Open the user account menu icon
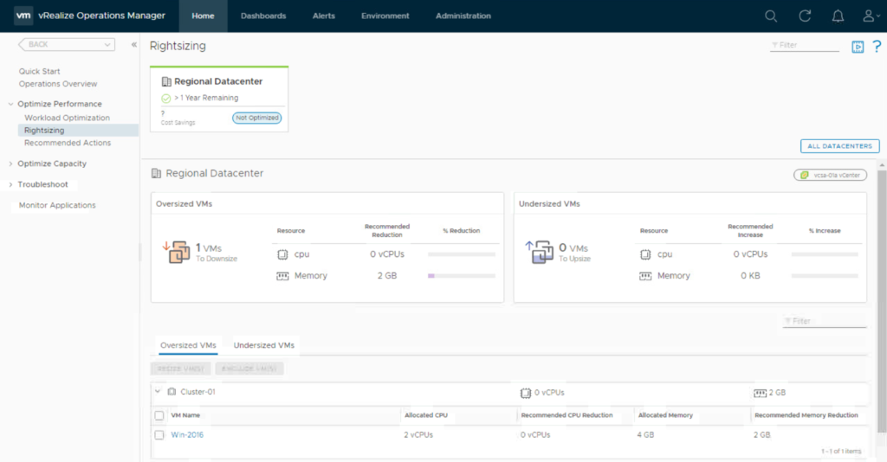Image resolution: width=887 pixels, height=462 pixels. [869, 16]
